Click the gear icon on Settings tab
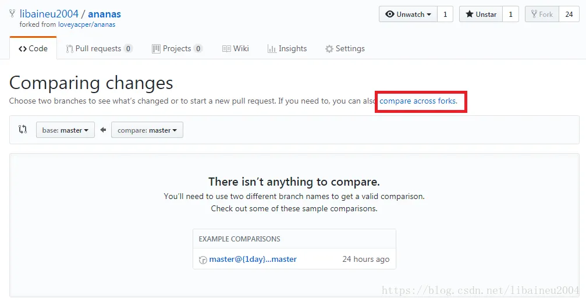 coord(329,49)
